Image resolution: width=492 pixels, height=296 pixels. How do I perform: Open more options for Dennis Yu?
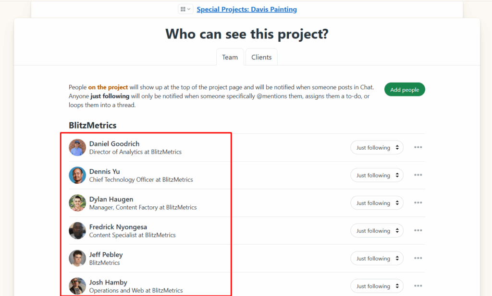[x=418, y=175]
